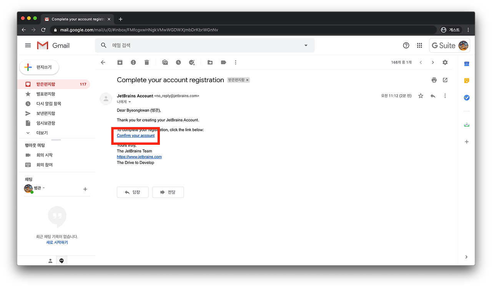Screen dimensions: 492x288
Task: Open https://www.jetbrains.com link
Action: (x=139, y=157)
